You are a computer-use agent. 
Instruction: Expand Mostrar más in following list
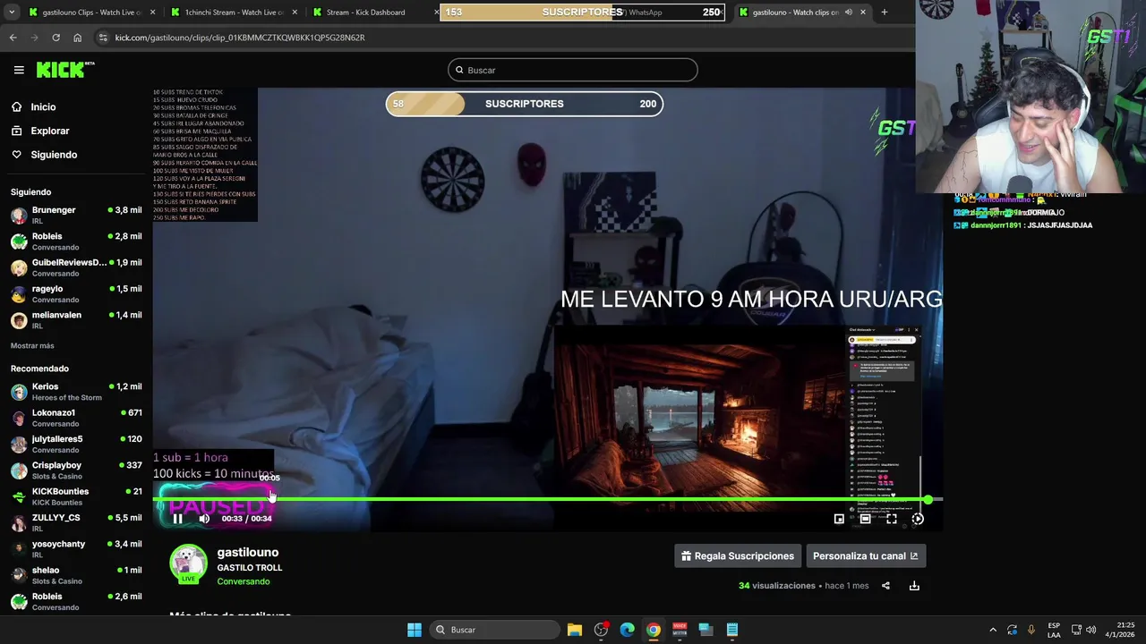[x=32, y=345]
